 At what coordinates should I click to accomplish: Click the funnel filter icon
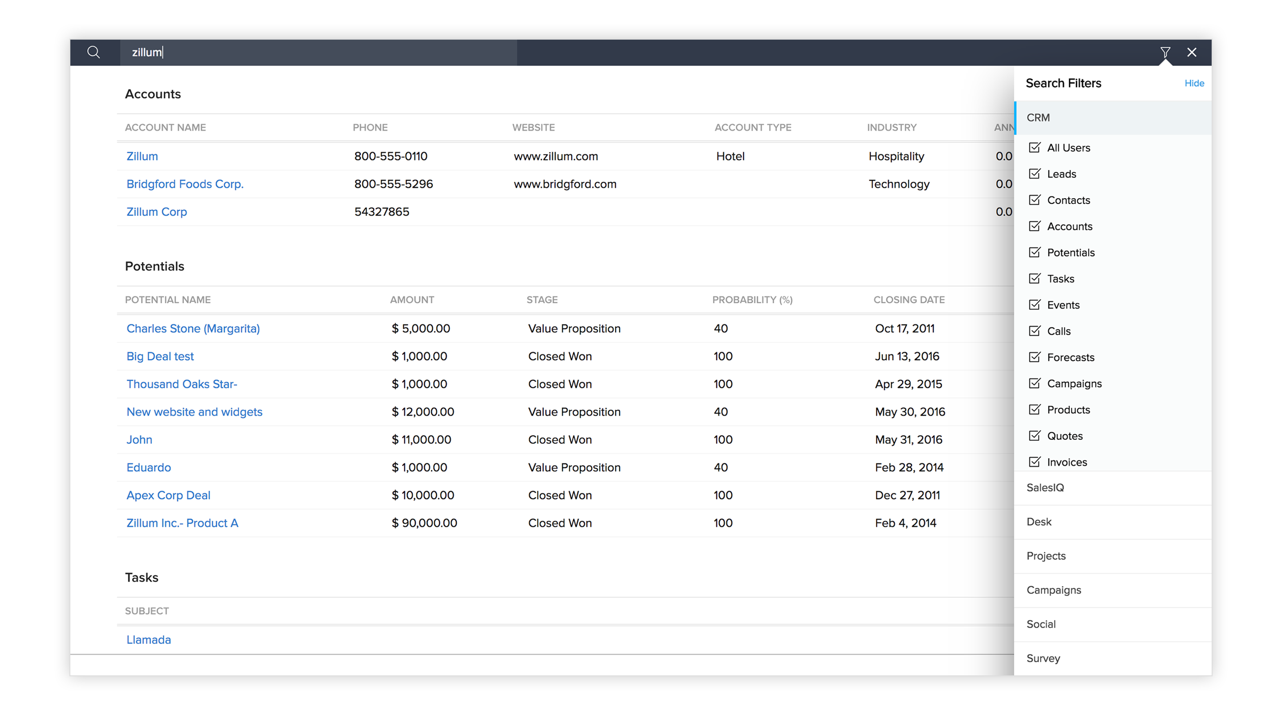[x=1165, y=52]
